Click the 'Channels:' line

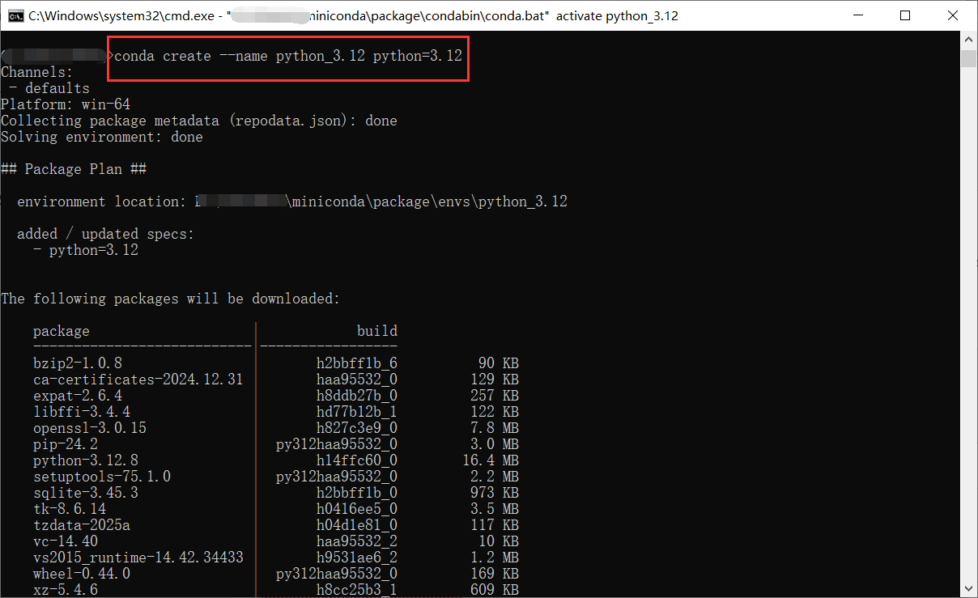tap(36, 72)
